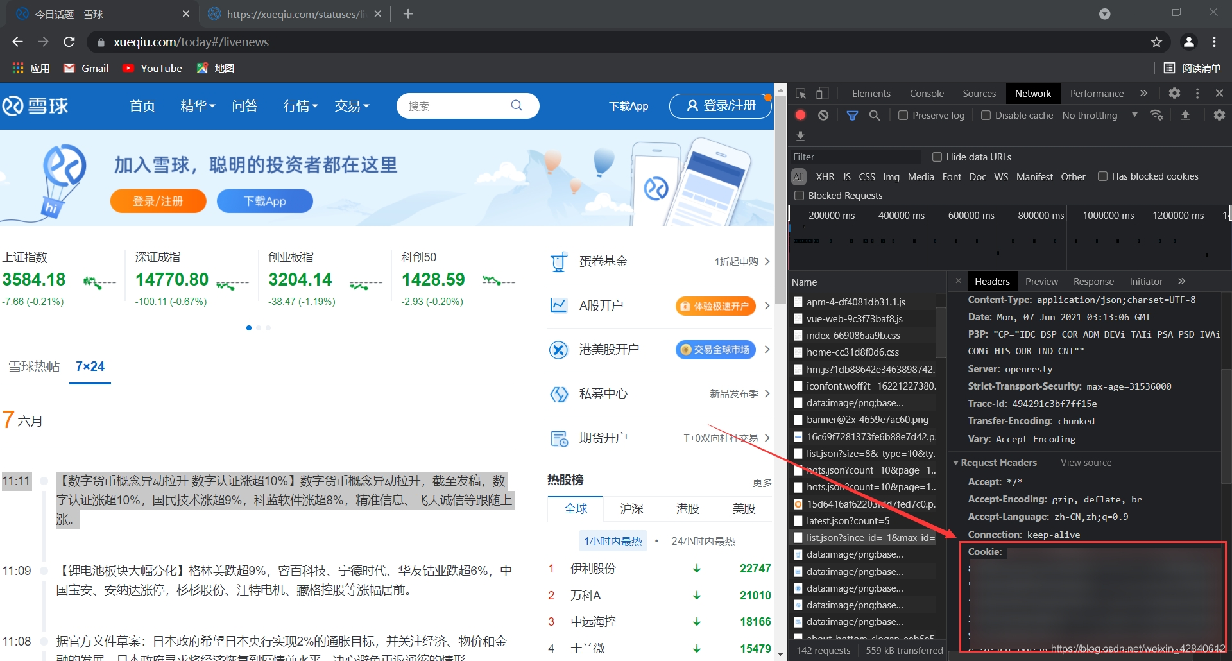This screenshot has height=661, width=1232.
Task: Open network search magnifier icon
Action: [875, 116]
